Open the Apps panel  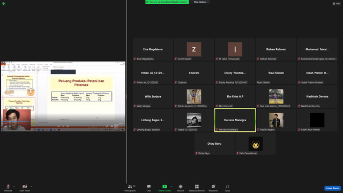(227, 188)
